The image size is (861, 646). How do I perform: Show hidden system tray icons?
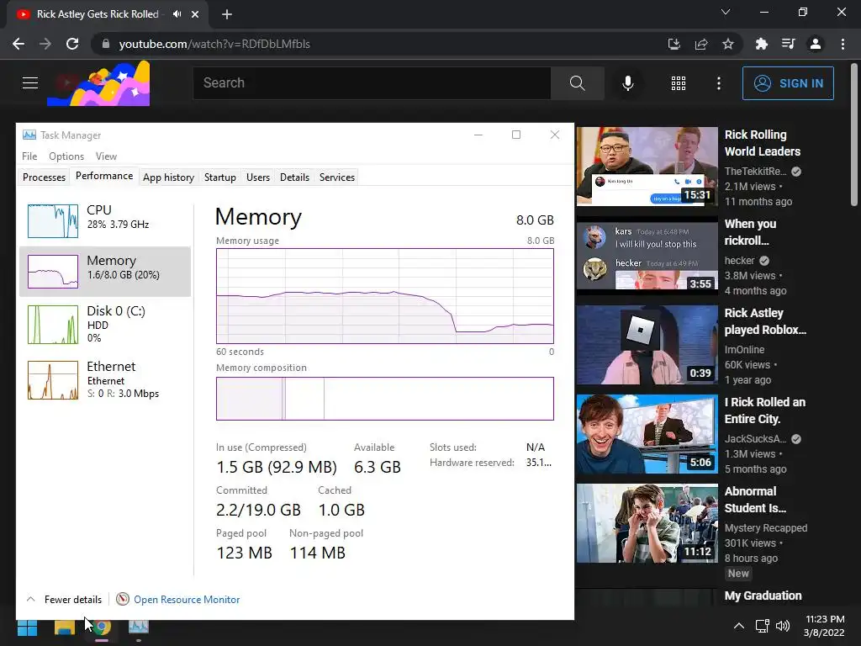click(739, 626)
